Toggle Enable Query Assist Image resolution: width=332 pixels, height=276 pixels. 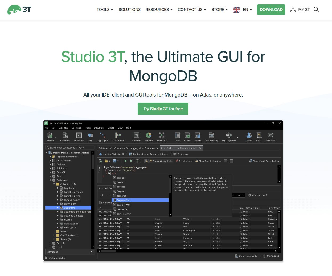click(161, 161)
